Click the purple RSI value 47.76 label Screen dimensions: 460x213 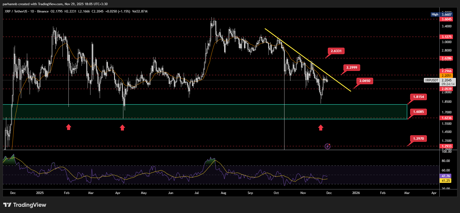point(446,176)
